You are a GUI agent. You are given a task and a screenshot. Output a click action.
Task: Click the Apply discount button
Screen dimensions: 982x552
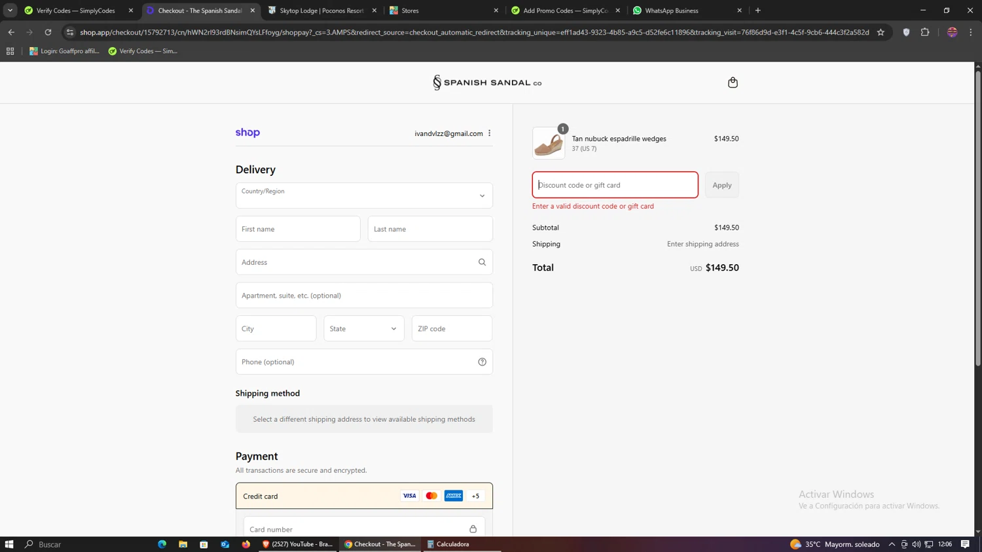(722, 185)
